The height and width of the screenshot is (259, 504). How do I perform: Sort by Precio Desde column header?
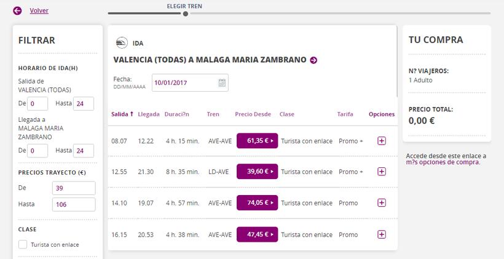point(253,114)
